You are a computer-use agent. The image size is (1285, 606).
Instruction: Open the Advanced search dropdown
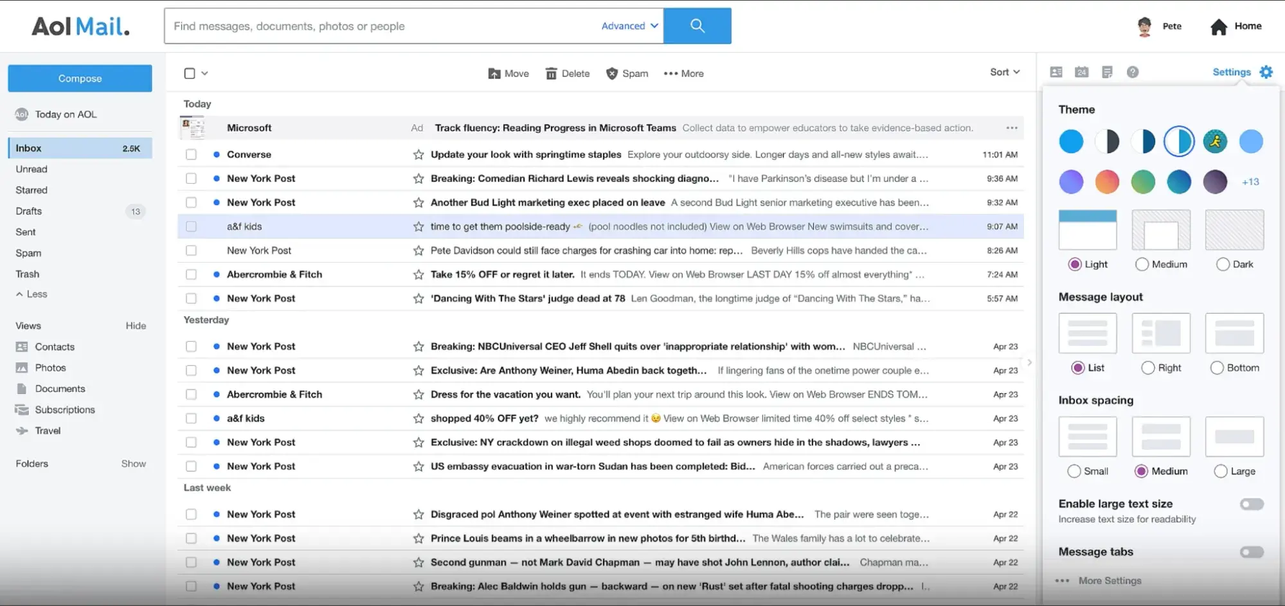pos(629,26)
